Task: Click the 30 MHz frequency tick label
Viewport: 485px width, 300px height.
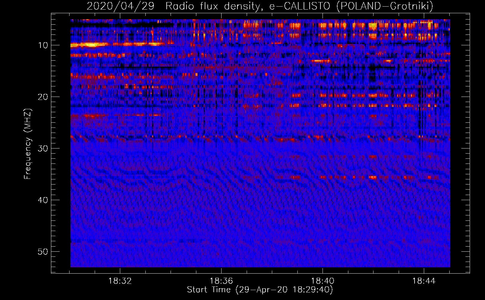Action: tap(43, 148)
